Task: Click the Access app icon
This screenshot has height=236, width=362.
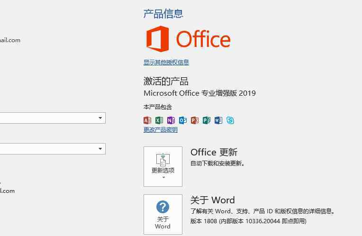Action: point(147,120)
